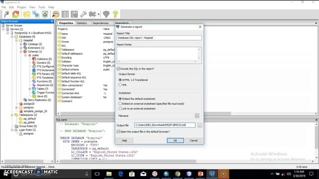Click OK in Generate a report dialog
The height and width of the screenshot is (179, 319).
pyautogui.click(x=175, y=140)
